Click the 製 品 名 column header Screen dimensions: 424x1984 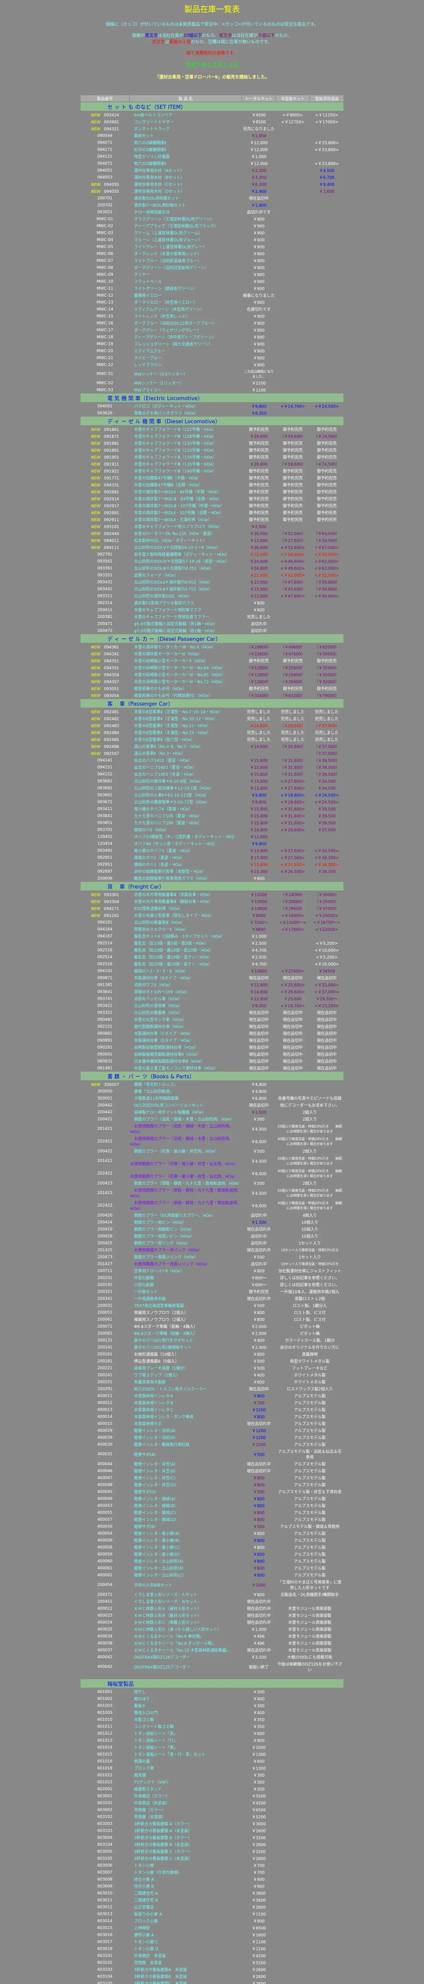(186, 99)
